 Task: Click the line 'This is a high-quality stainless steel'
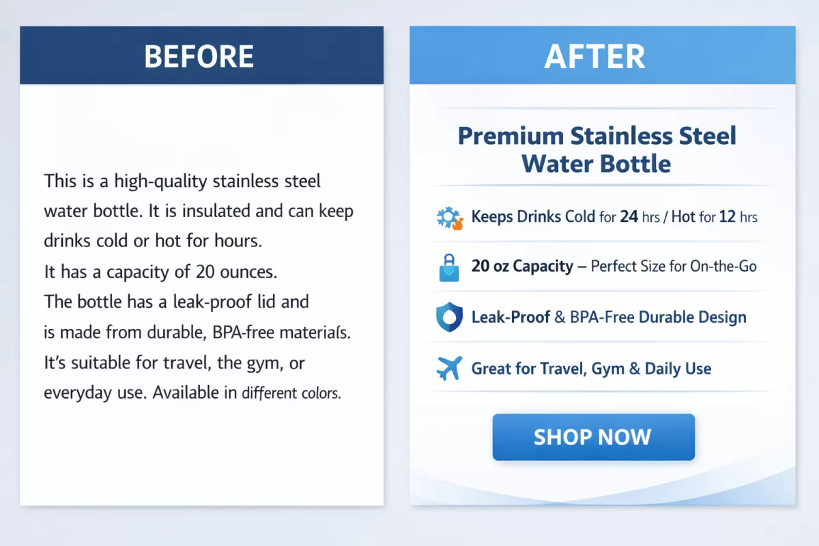182,181
